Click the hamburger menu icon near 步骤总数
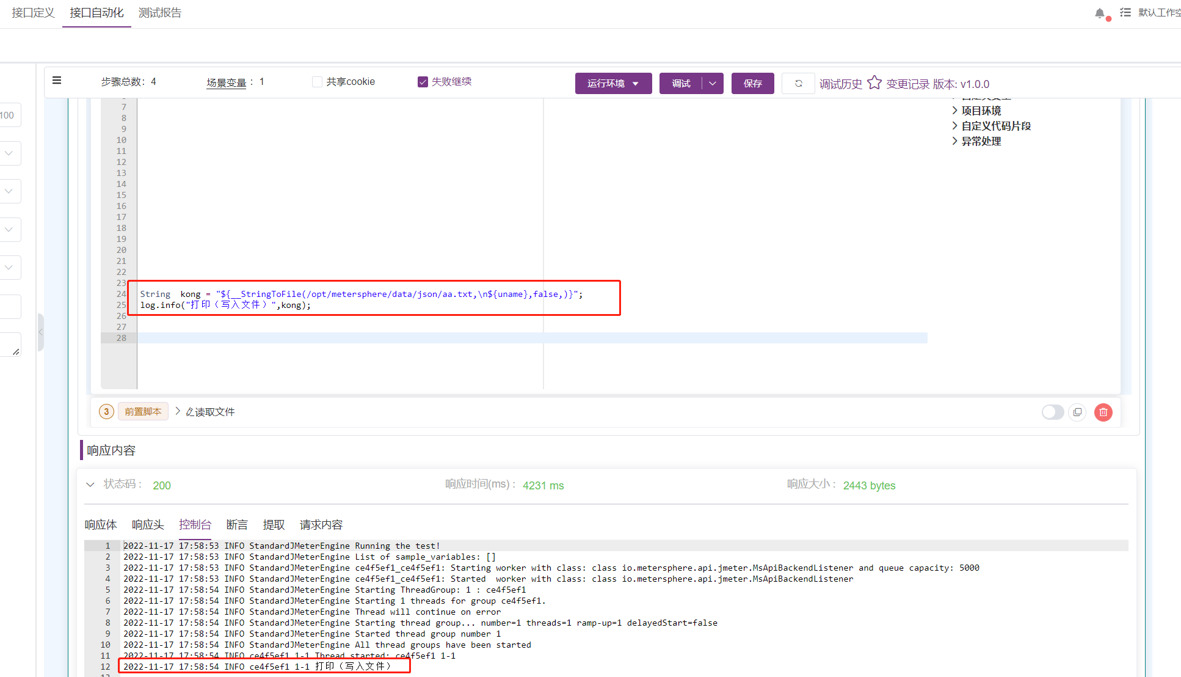Screen dimensions: 1181x677 point(57,80)
